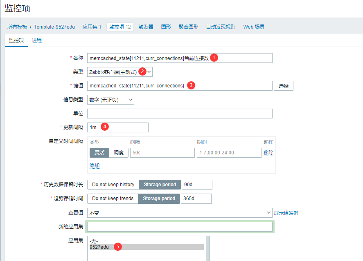Open the 展示值映射 link
Screen dimensions: 363x261
click(x=286, y=213)
